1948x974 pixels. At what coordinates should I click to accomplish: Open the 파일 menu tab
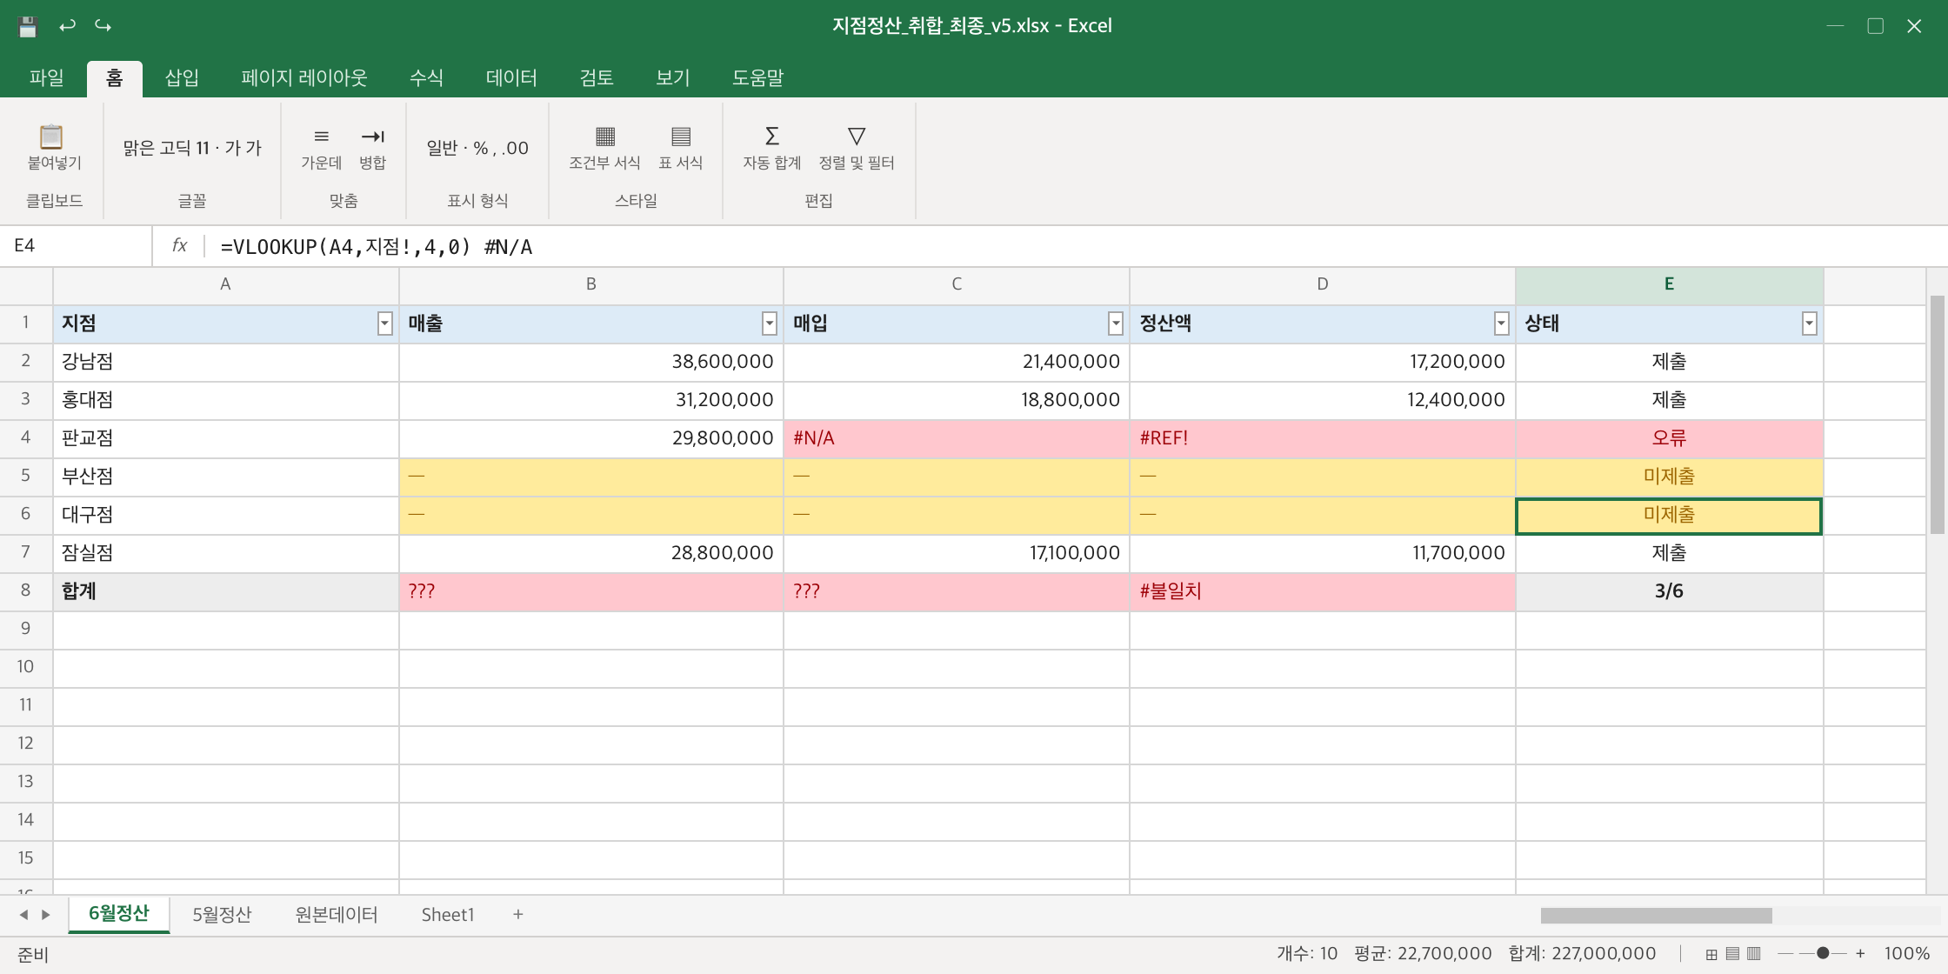[46, 78]
